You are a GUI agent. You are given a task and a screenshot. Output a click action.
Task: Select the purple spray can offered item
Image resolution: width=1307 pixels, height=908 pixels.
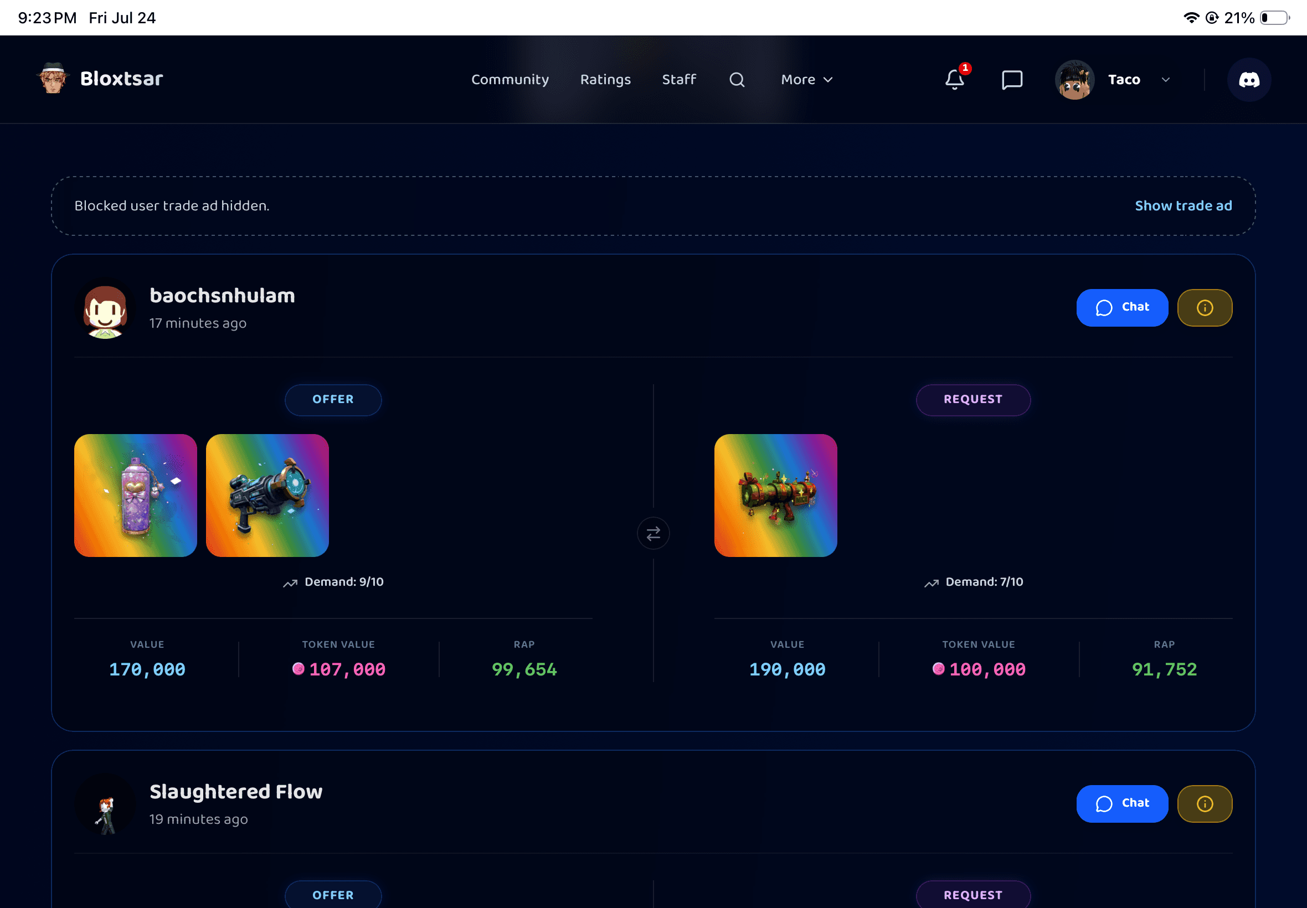coord(136,496)
